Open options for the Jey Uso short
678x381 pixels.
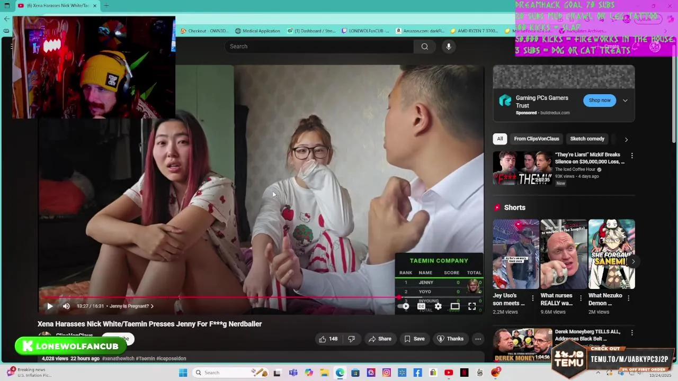point(533,298)
